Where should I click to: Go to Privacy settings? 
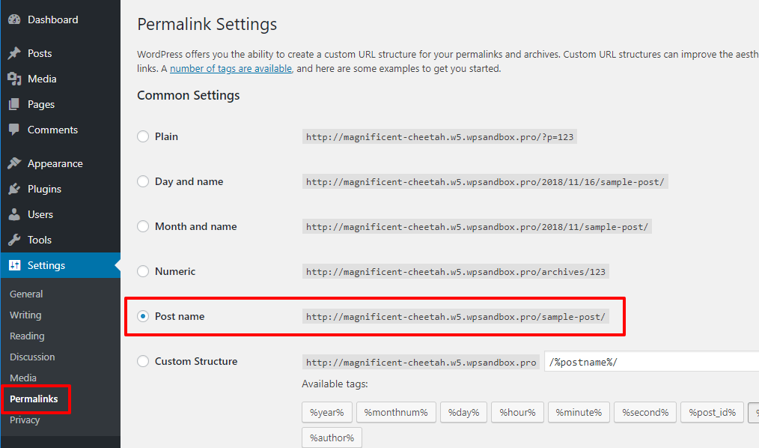25,420
